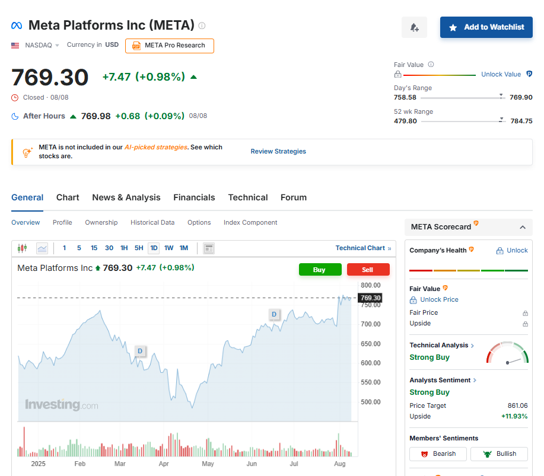Click the Upside lock icon under Fair Value

[x=525, y=324]
